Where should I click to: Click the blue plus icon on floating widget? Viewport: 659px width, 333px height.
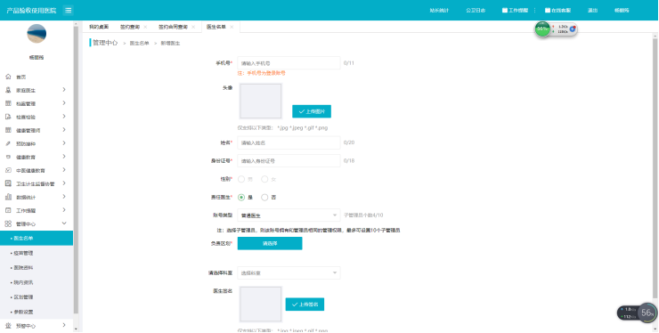pyautogui.click(x=573, y=29)
